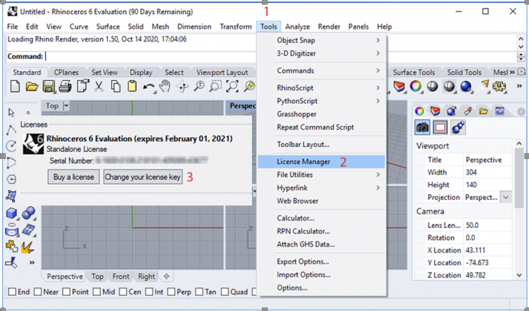529x311 pixels.
Task: Select the Cut scissors icon
Action: (x=98, y=87)
